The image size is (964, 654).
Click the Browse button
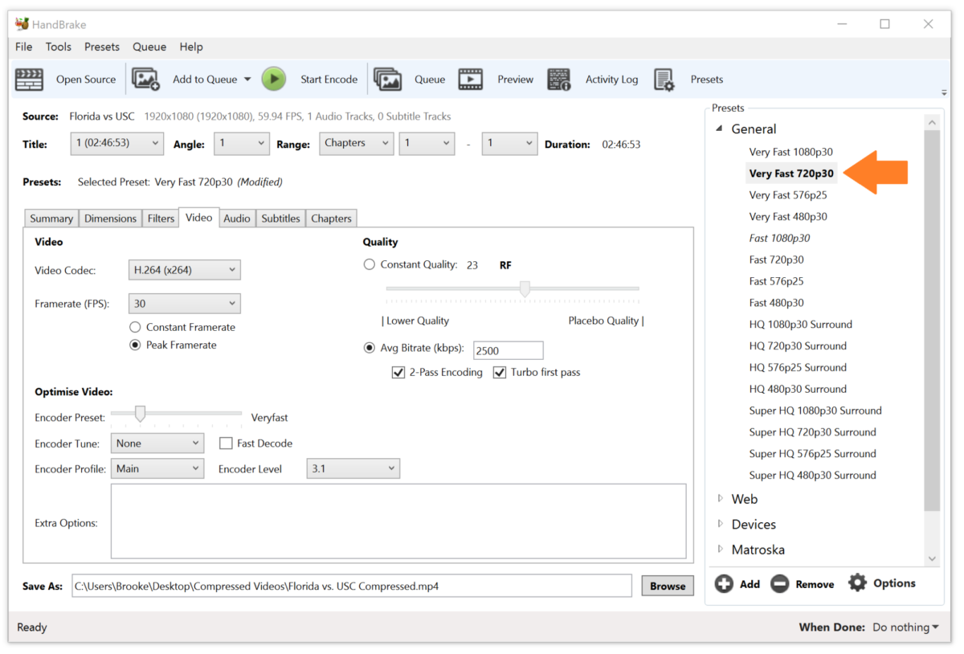click(667, 586)
